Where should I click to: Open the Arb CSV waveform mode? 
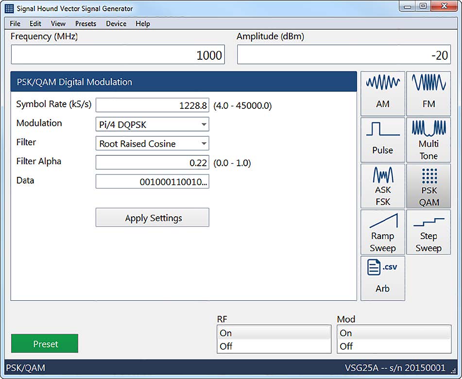point(382,278)
